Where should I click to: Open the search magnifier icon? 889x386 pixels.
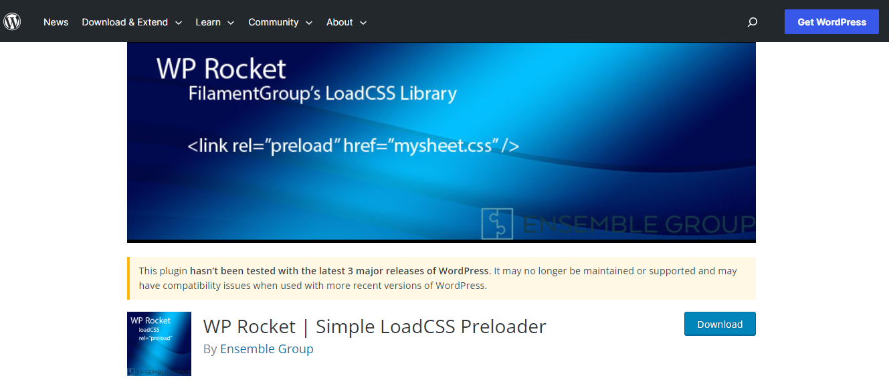point(753,22)
